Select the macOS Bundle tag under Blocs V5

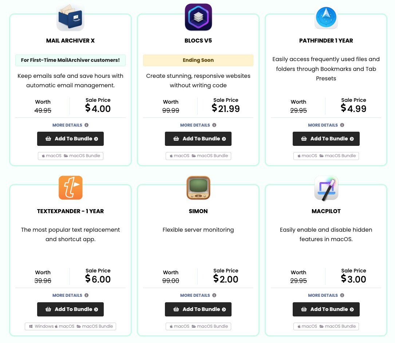pos(213,156)
